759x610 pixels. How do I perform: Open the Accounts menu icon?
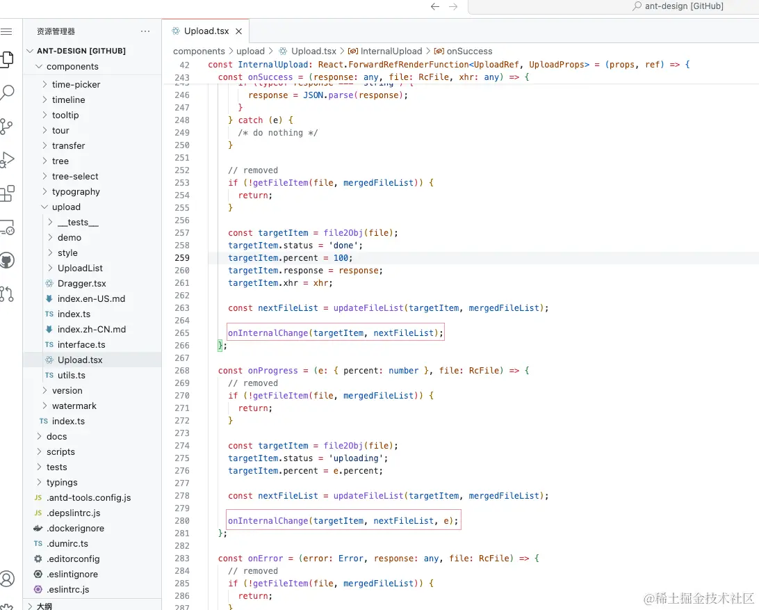coord(7,579)
